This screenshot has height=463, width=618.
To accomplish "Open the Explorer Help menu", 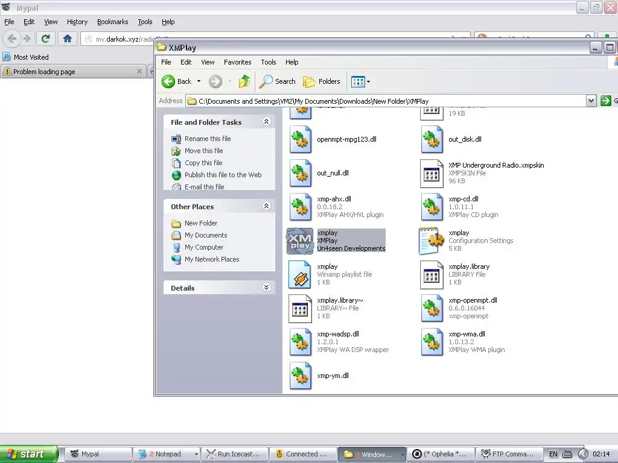I will click(x=291, y=62).
